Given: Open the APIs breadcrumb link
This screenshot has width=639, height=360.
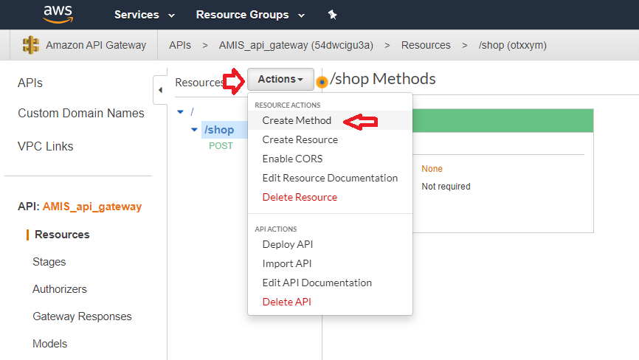Looking at the screenshot, I should click(x=179, y=45).
